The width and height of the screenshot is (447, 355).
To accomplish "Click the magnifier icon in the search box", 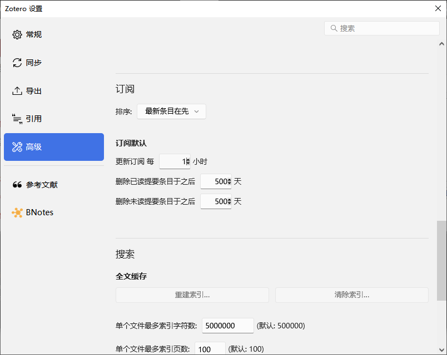I will [334, 28].
